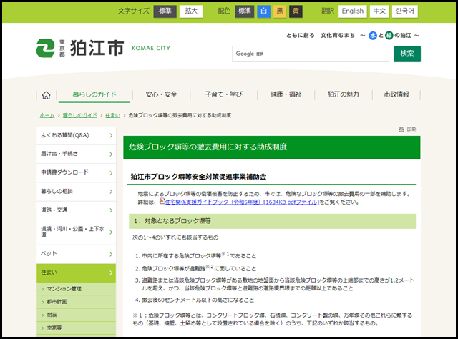Click the Komae City logo
The height and width of the screenshot is (339, 458).
79,49
